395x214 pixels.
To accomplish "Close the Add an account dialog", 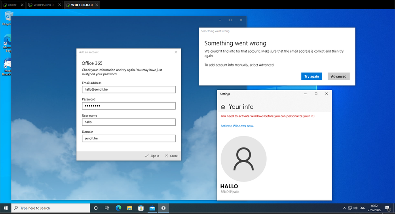I will 176,52.
